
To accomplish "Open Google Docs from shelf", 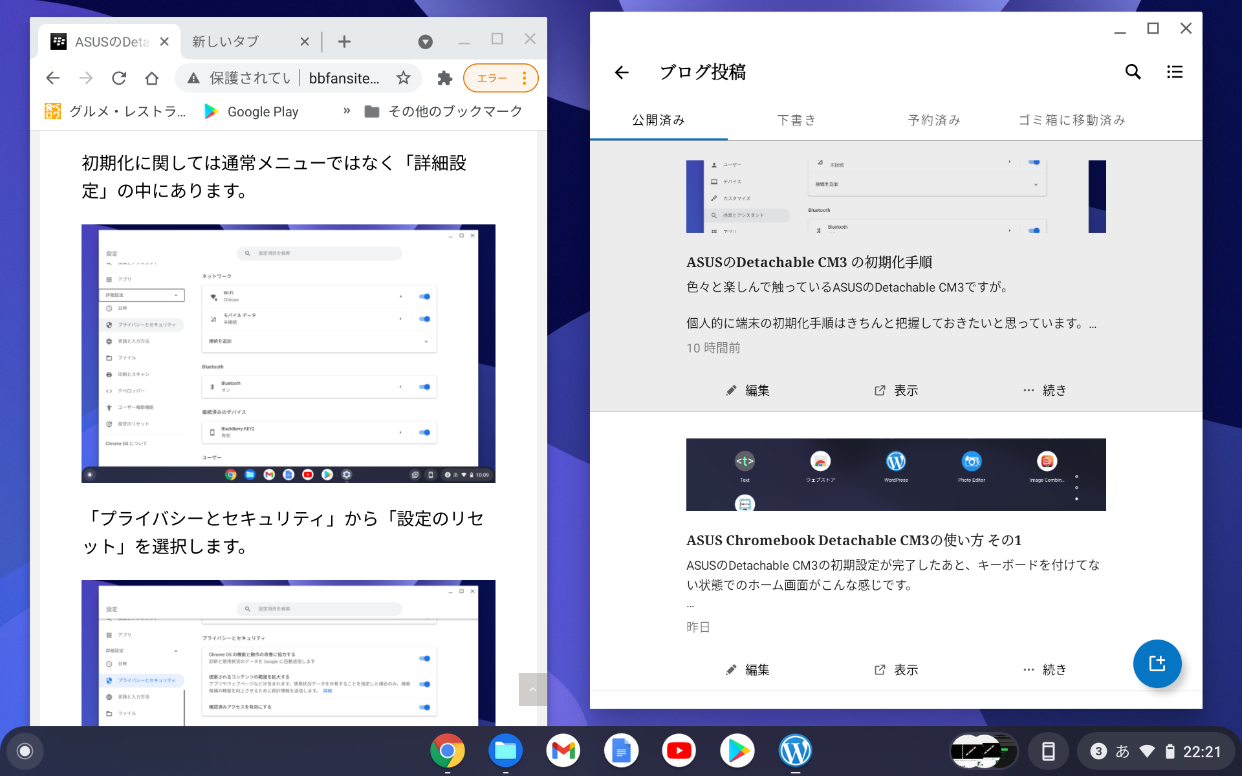I will pyautogui.click(x=621, y=751).
